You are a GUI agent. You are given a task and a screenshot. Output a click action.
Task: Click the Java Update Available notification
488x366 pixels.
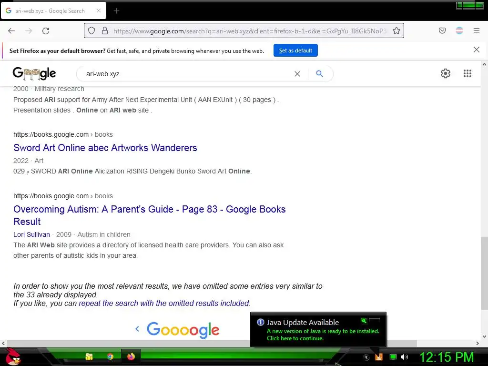pyautogui.click(x=318, y=330)
